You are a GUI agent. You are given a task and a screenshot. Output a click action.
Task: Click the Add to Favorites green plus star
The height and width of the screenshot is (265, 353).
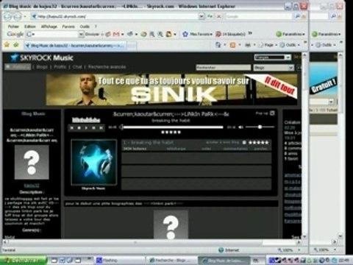[16, 45]
